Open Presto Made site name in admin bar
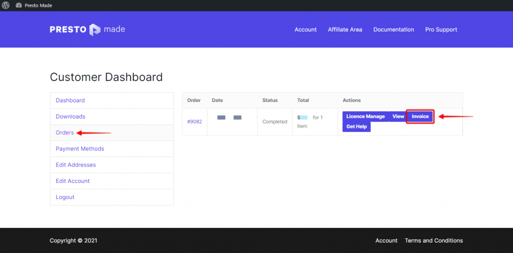This screenshot has width=513, height=253. coord(38,5)
